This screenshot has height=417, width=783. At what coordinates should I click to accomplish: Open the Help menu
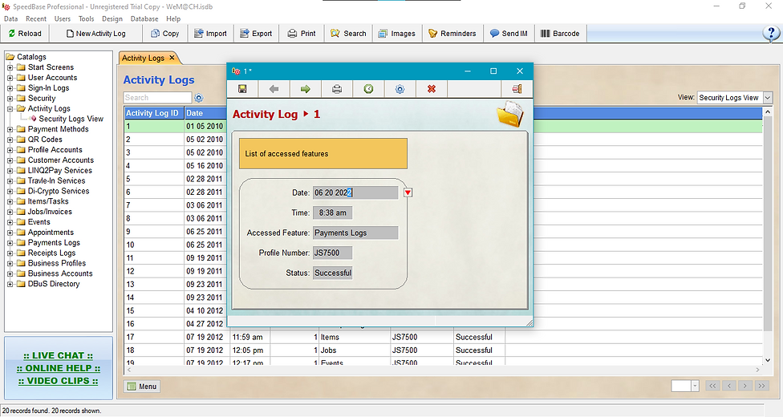(173, 18)
